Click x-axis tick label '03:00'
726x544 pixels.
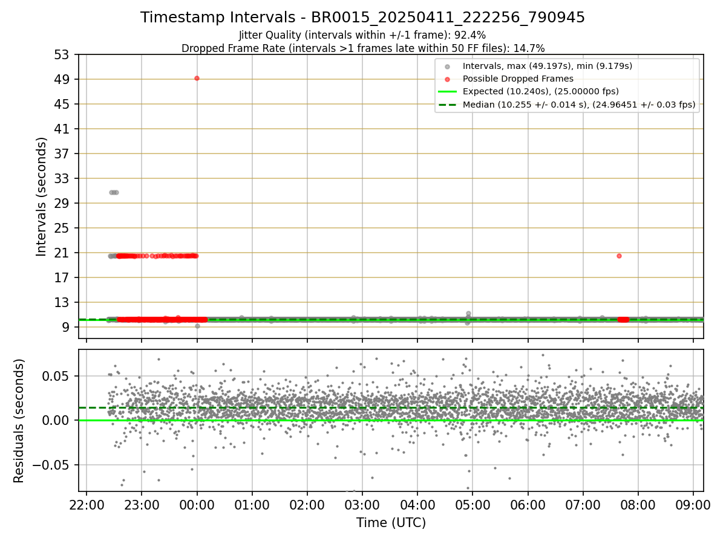pyautogui.click(x=362, y=504)
